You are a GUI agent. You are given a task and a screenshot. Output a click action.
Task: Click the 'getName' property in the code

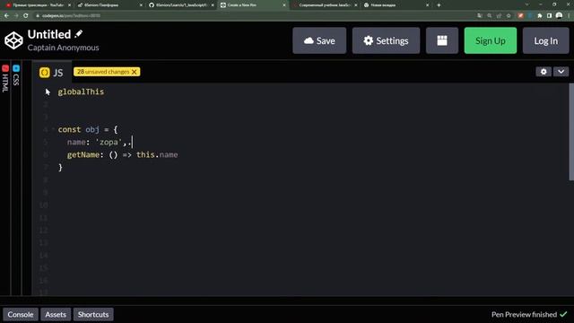coord(83,155)
